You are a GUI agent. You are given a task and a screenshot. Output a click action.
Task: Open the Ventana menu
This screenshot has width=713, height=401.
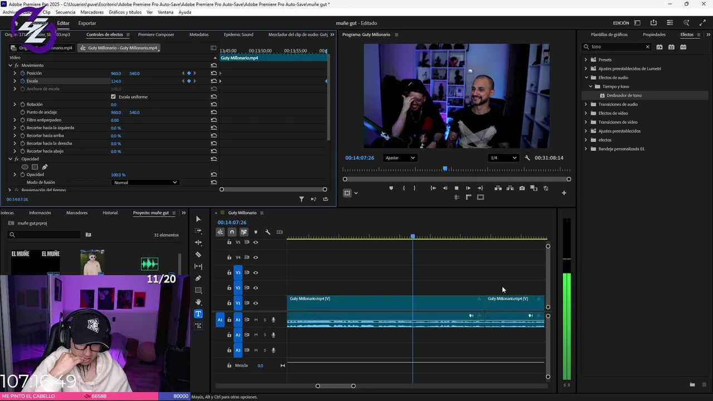click(x=165, y=12)
